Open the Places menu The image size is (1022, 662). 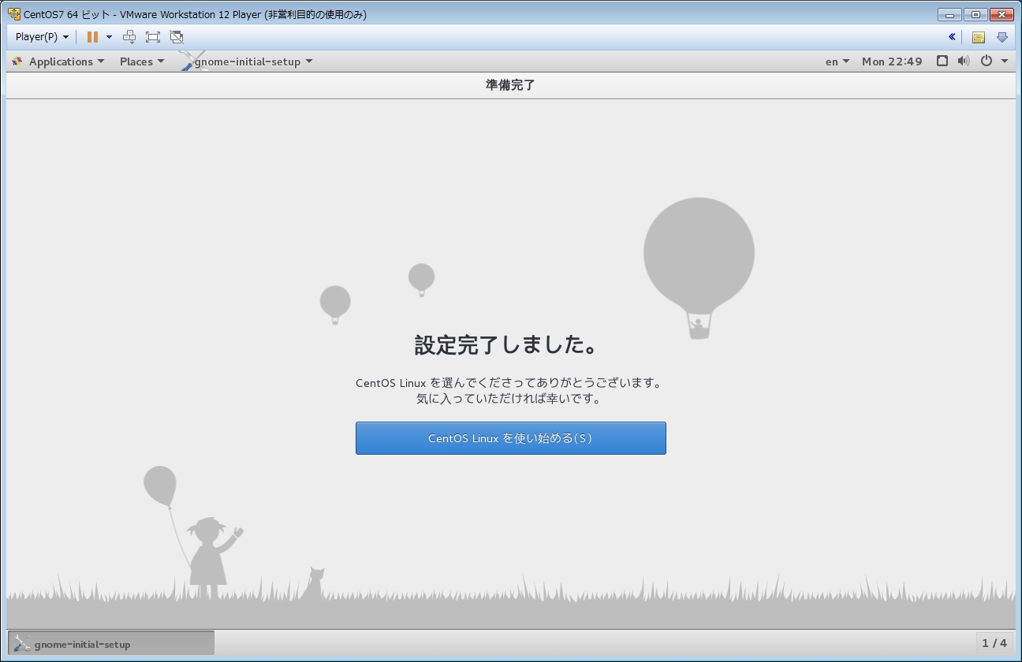(141, 61)
